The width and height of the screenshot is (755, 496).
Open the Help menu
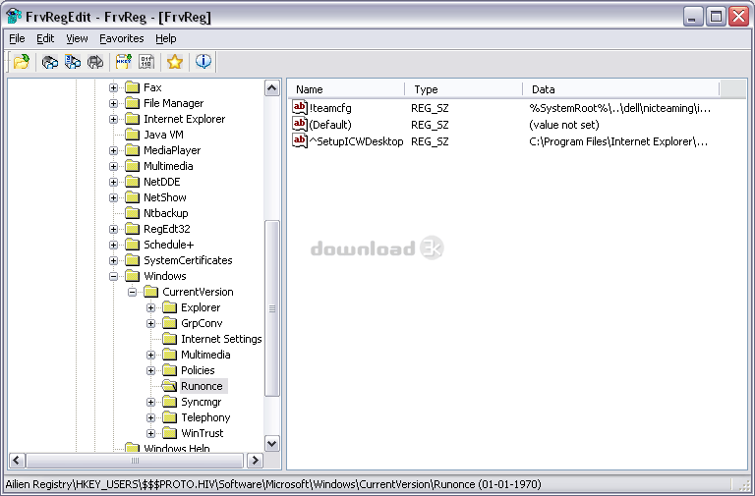(x=165, y=38)
